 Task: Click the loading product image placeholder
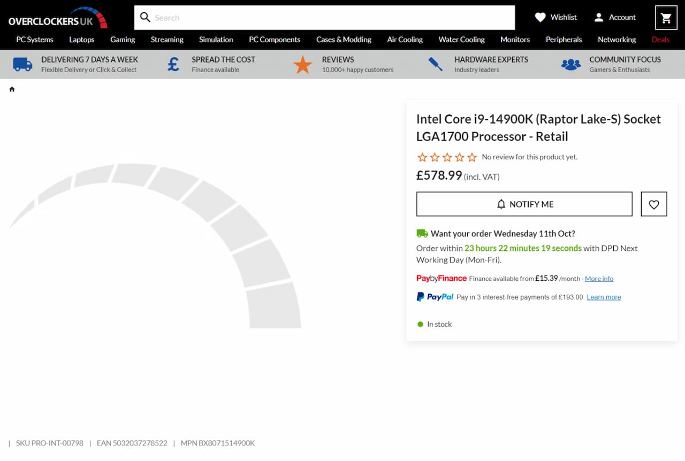coord(155,245)
